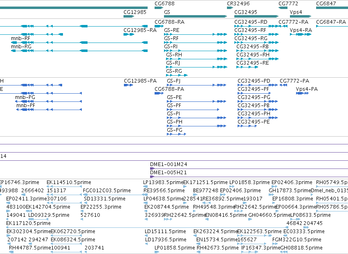Open EST EK114510.5prime

point(64,187)
